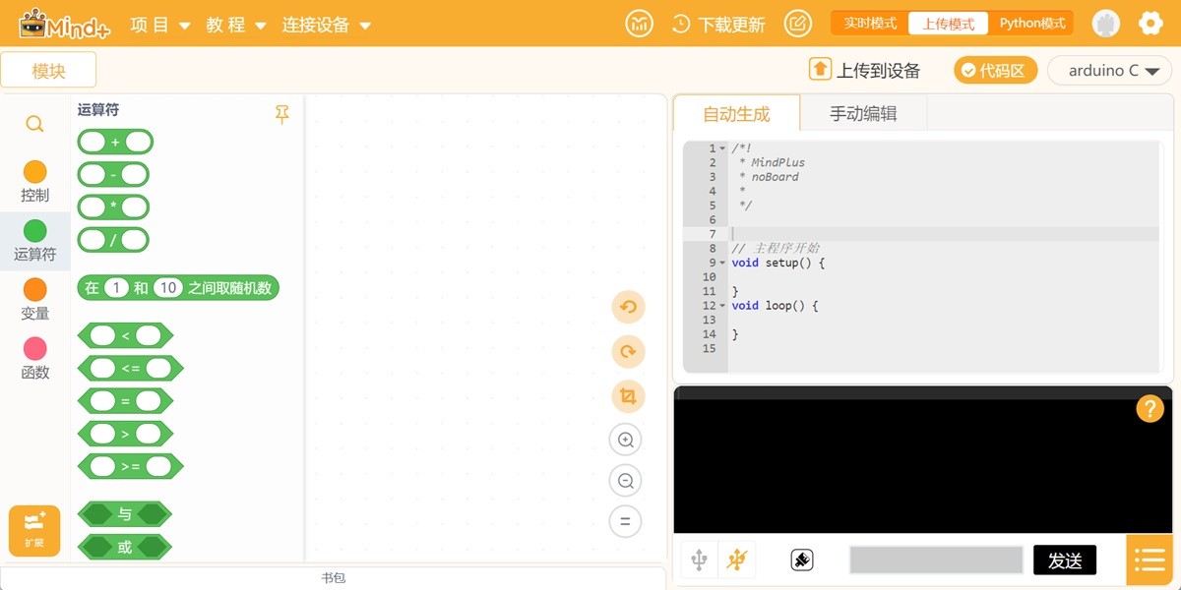Redo the last canvas action

[x=627, y=351]
